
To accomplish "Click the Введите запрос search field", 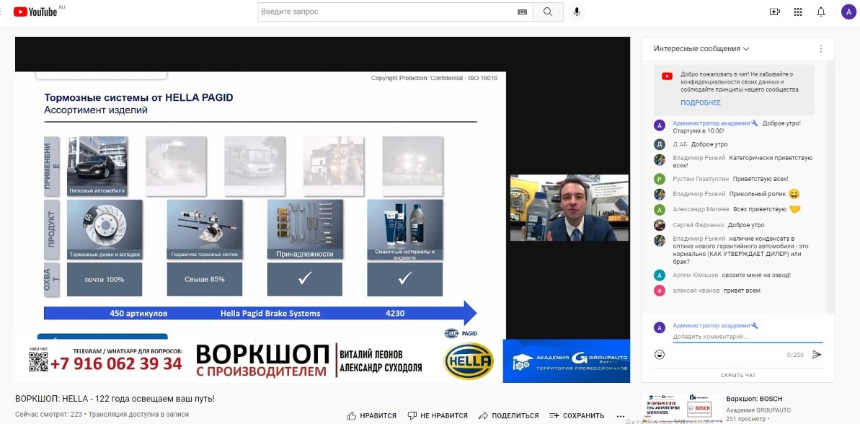I will (386, 12).
